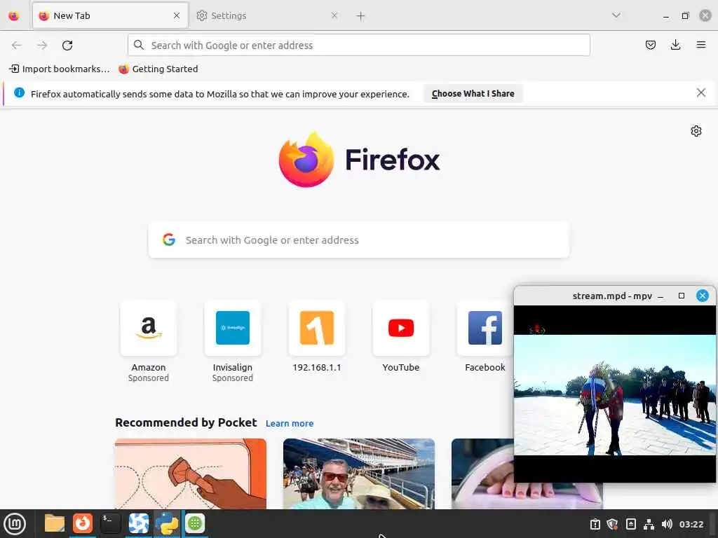Open Import bookmarks bookmark item
Viewport: 718px width, 538px height.
click(x=60, y=69)
